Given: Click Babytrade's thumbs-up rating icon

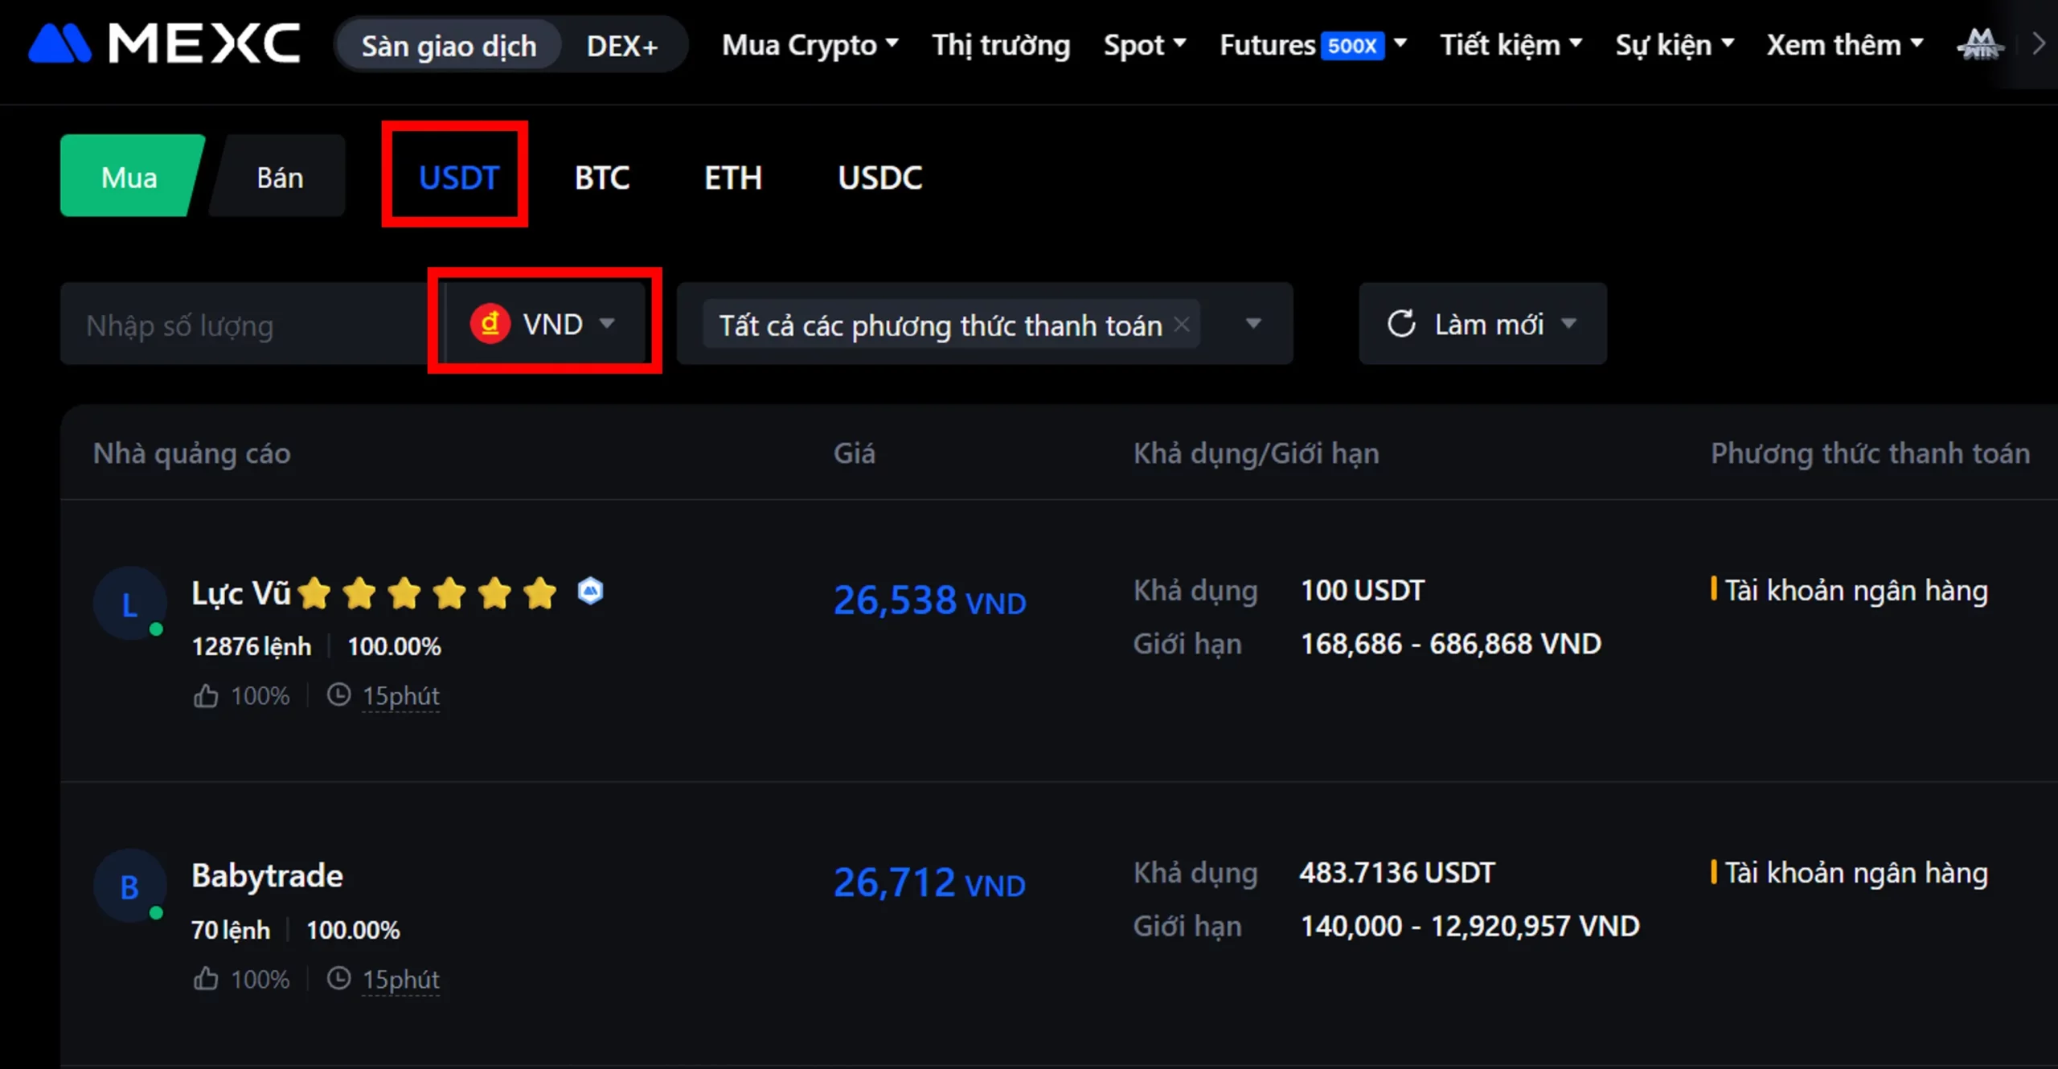Looking at the screenshot, I should [x=206, y=979].
